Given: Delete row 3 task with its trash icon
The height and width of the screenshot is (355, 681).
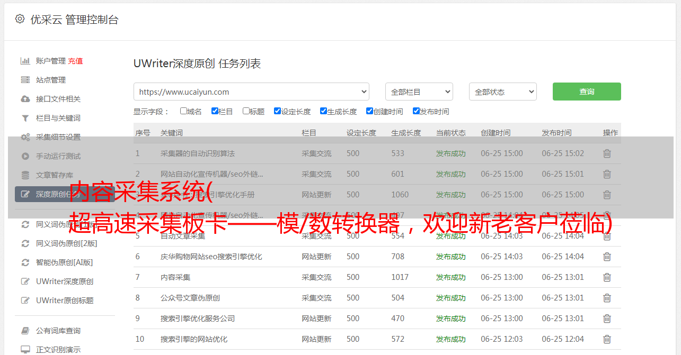Looking at the screenshot, I should coord(607,195).
